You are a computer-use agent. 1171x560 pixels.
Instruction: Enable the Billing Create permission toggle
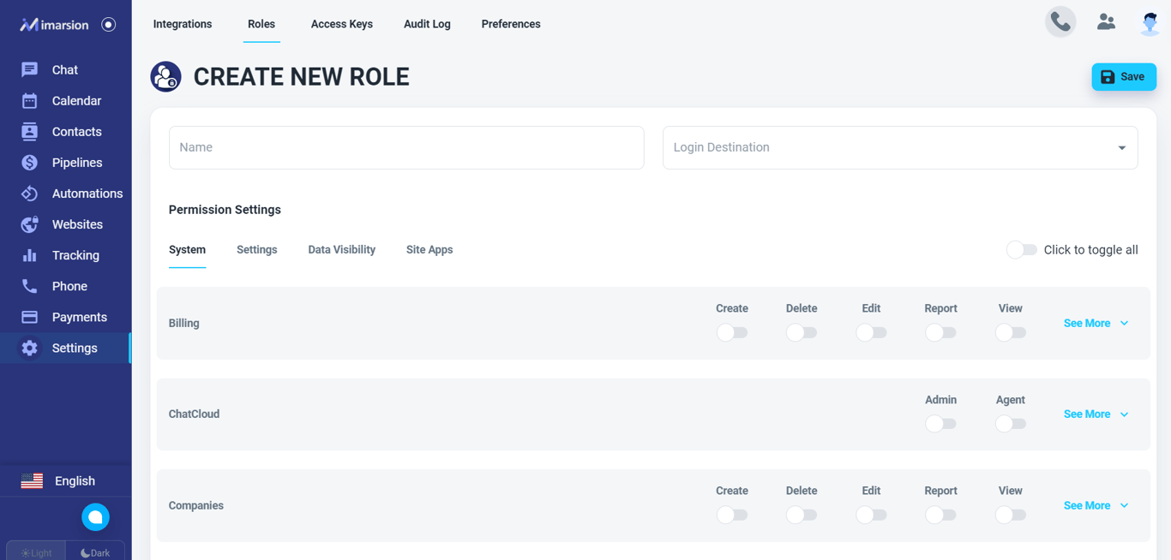[732, 332]
